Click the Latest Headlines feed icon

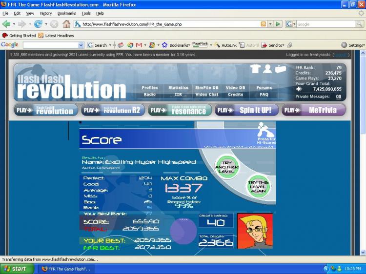pos(41,36)
